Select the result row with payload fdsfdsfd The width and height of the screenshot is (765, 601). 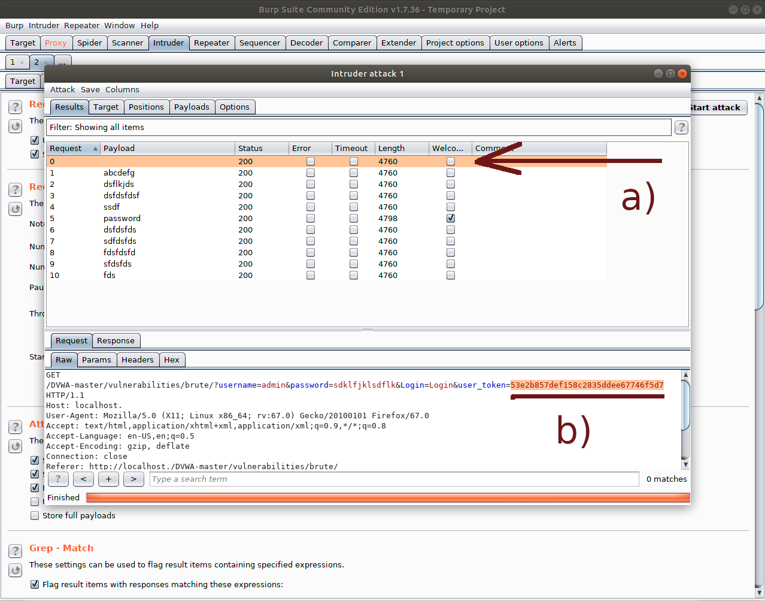pos(326,252)
